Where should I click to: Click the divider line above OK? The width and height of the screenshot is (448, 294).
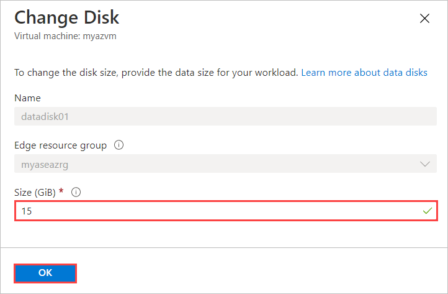224,247
